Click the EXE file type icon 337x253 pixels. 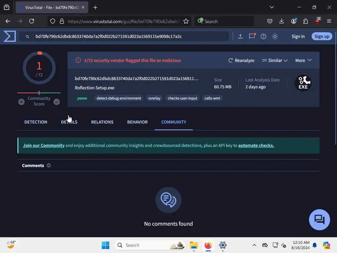tap(303, 83)
